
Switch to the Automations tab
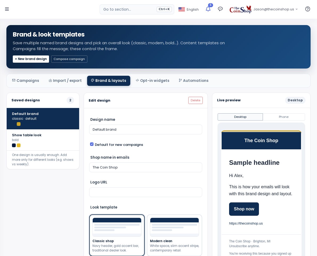pyautogui.click(x=193, y=81)
